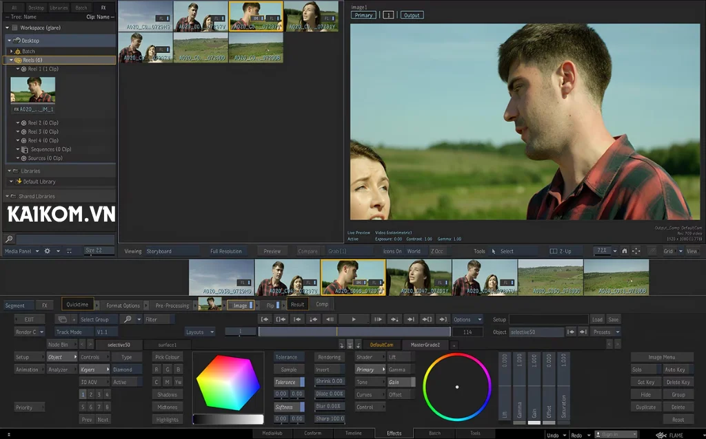706x439 pixels.
Task: Click the home icon in the viewer toolbar
Action: point(625,251)
